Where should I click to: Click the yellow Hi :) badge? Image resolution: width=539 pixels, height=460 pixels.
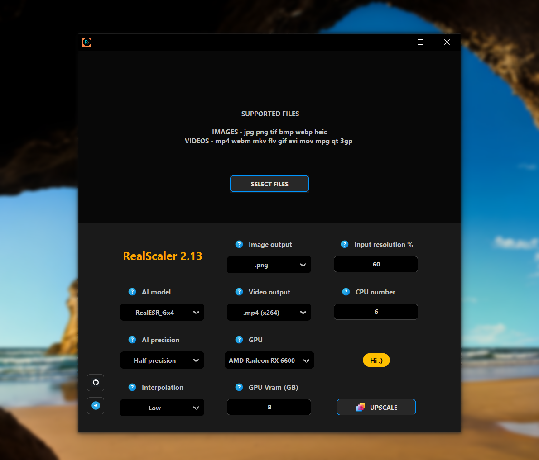point(376,360)
